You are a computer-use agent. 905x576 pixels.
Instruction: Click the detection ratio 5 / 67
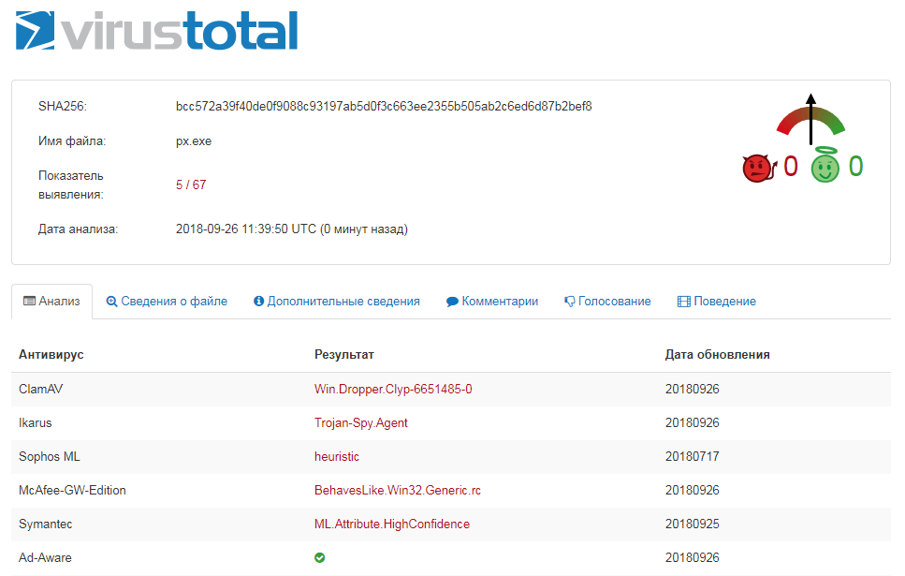[191, 185]
